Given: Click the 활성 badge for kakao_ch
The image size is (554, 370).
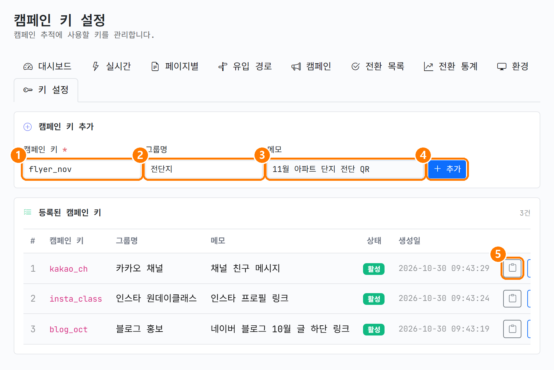Looking at the screenshot, I should 374,269.
